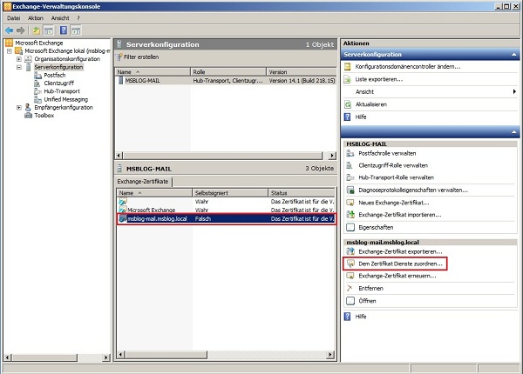Open the Ansicht menu in menu bar
The image size is (523, 374).
click(x=60, y=18)
